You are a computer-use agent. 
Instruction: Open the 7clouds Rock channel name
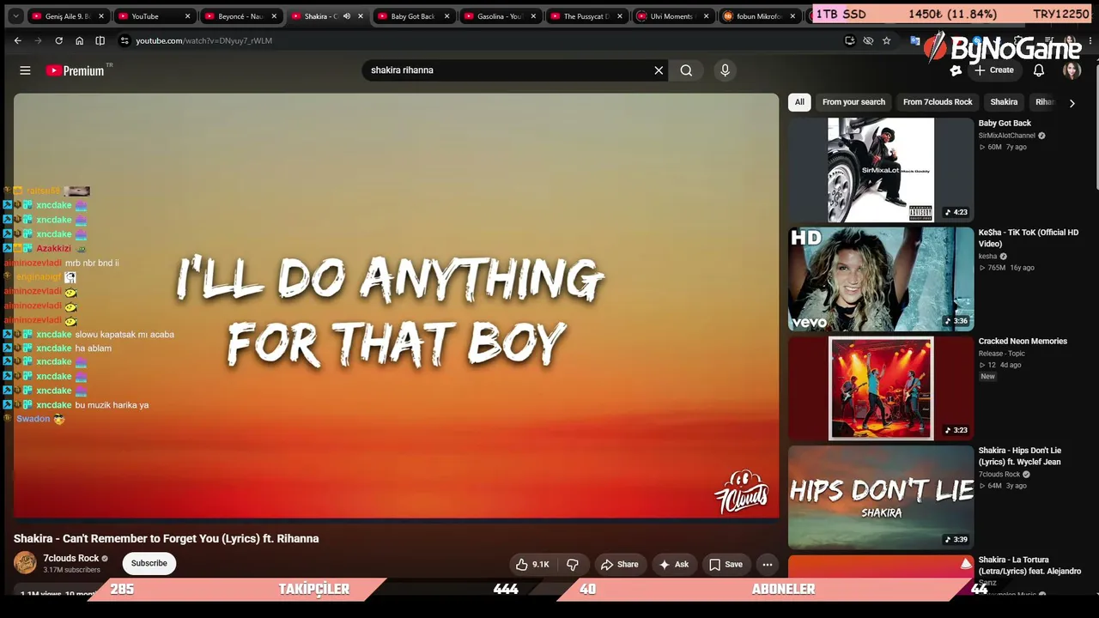pos(71,558)
